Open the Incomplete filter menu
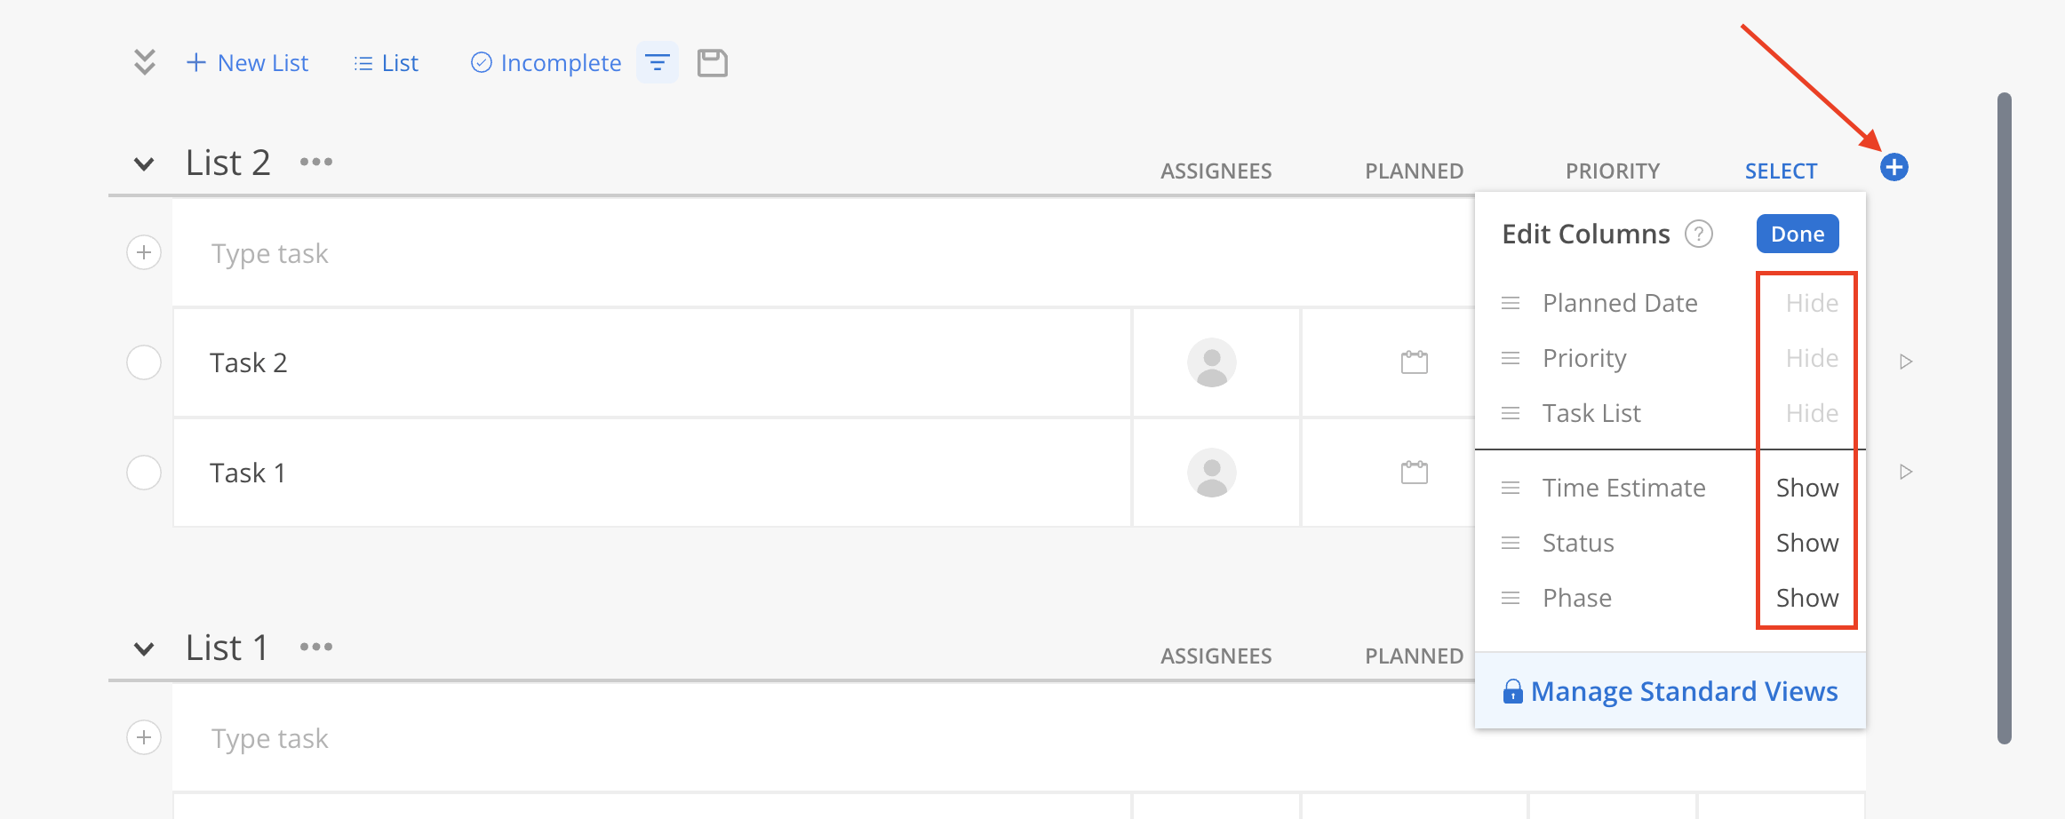 (546, 63)
